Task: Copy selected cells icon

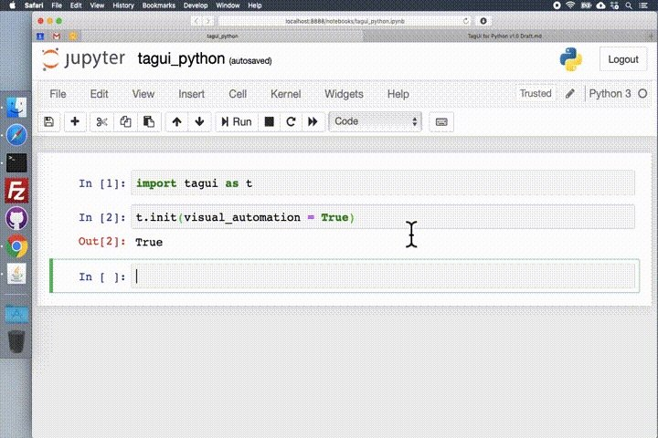Action: pyautogui.click(x=125, y=122)
